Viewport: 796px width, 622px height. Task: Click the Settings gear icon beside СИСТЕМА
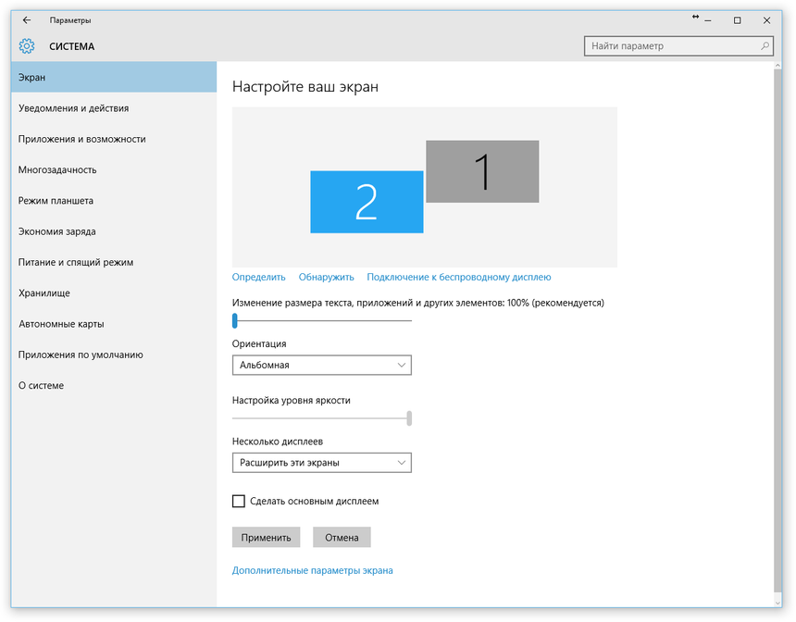point(26,46)
